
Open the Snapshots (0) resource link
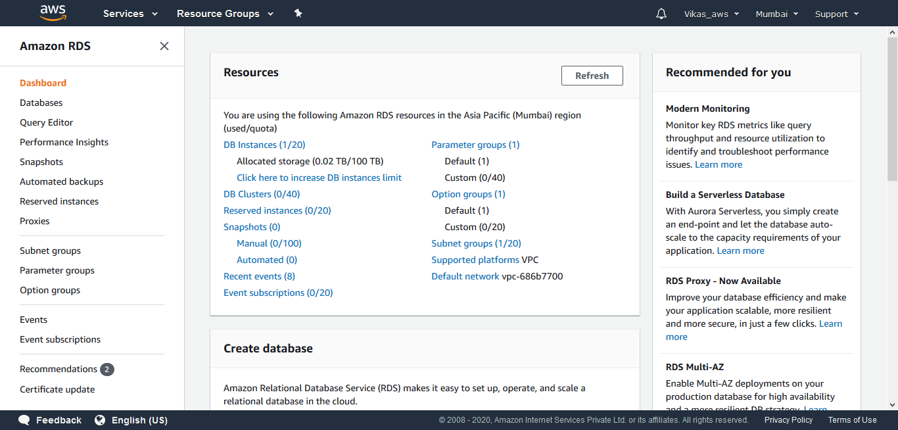(252, 227)
